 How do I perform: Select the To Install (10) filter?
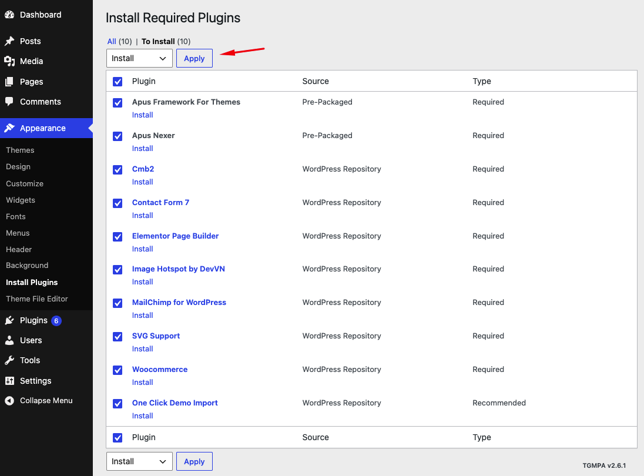point(166,42)
